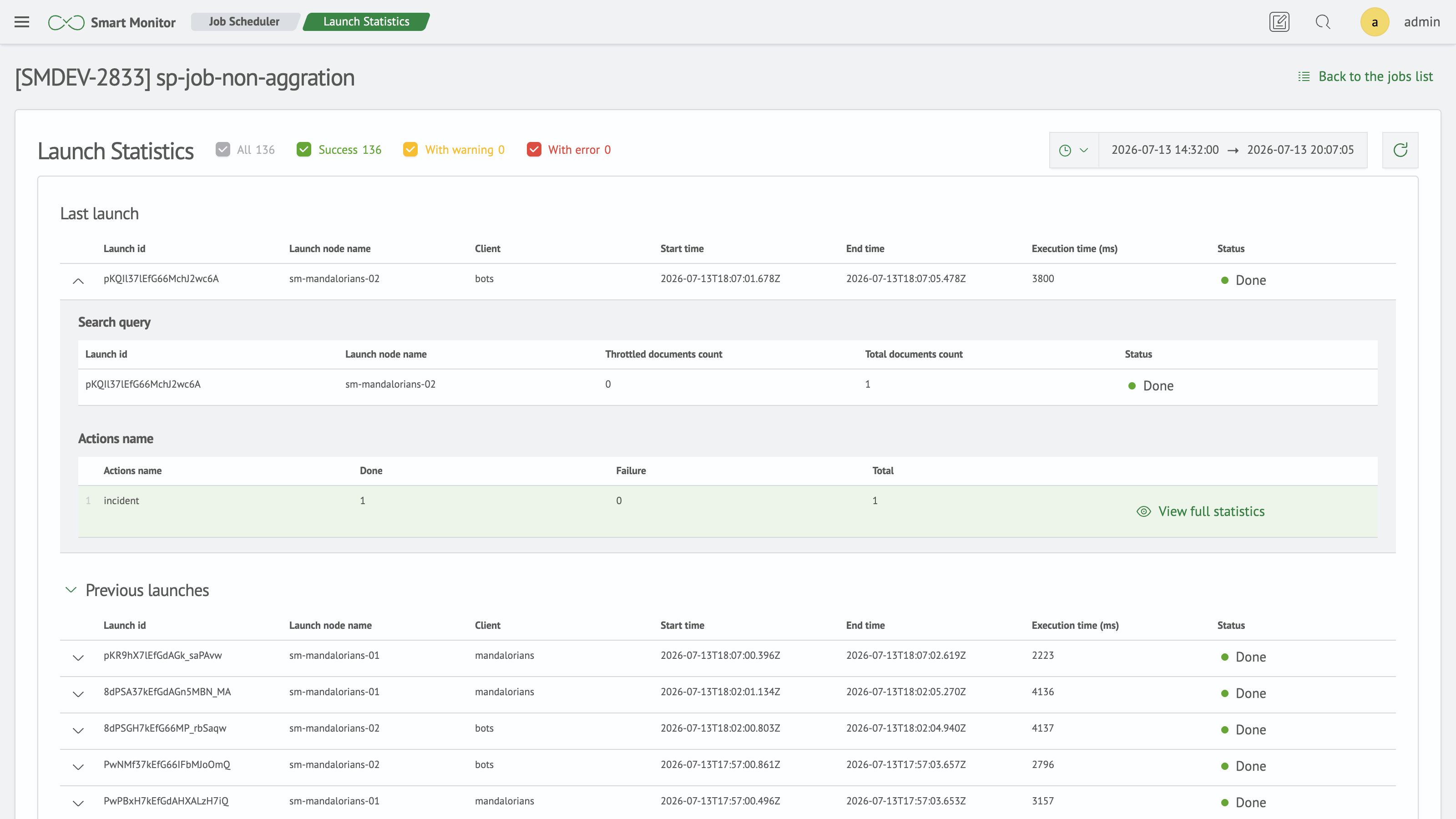Edit end date 2026-07-13 20:07:05 field
The width and height of the screenshot is (1456, 819).
click(1300, 150)
